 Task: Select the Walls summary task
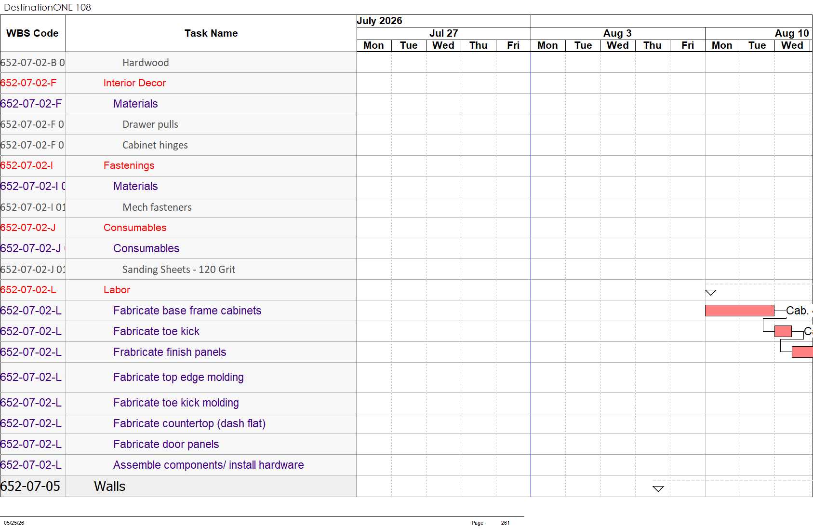coord(109,486)
